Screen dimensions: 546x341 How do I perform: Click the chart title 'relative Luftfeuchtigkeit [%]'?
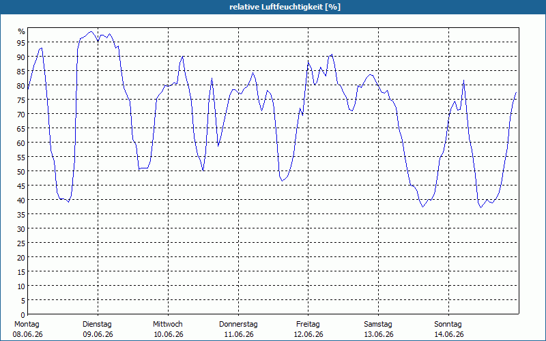click(285, 7)
